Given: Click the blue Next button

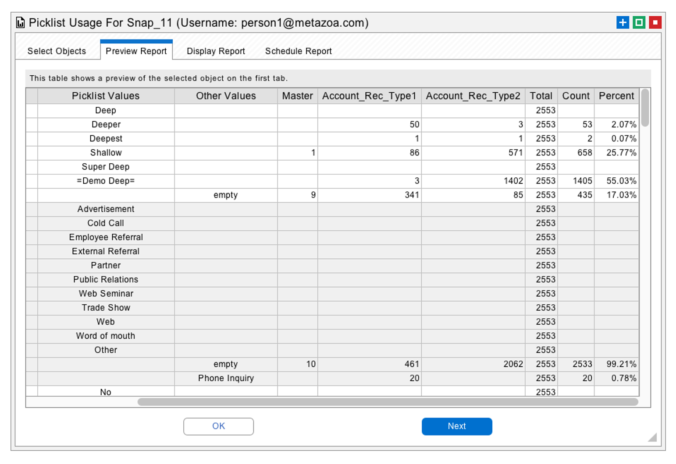Looking at the screenshot, I should pyautogui.click(x=457, y=426).
